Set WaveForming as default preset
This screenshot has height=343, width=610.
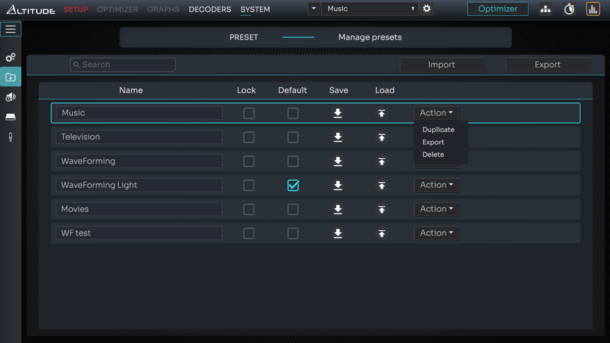pos(293,161)
